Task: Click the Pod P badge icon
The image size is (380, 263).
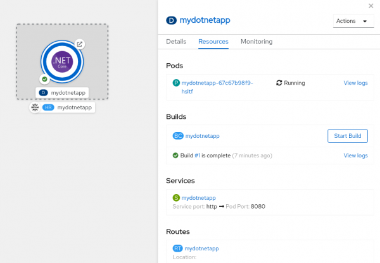Action: pyautogui.click(x=177, y=83)
